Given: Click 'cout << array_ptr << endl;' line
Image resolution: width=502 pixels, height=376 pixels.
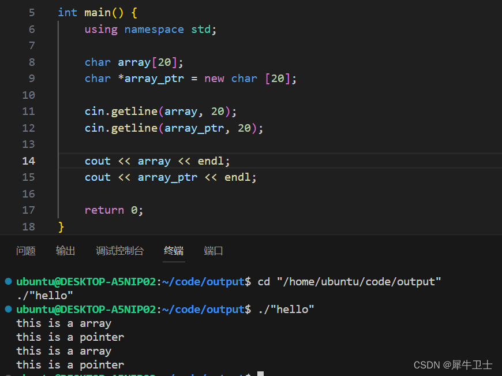Looking at the screenshot, I should pyautogui.click(x=170, y=177).
